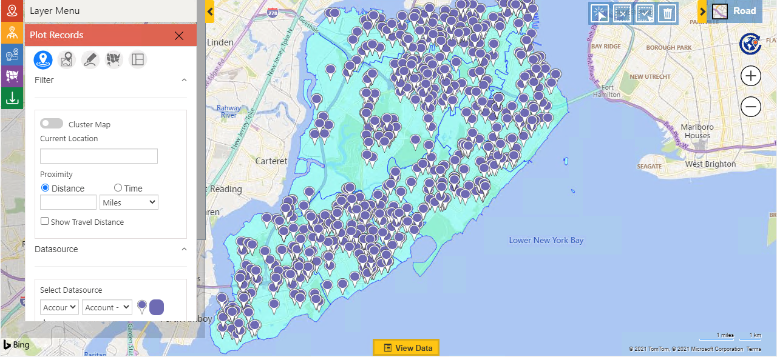Enable Show Travel Distance checkbox
The image size is (777, 357).
click(x=44, y=221)
